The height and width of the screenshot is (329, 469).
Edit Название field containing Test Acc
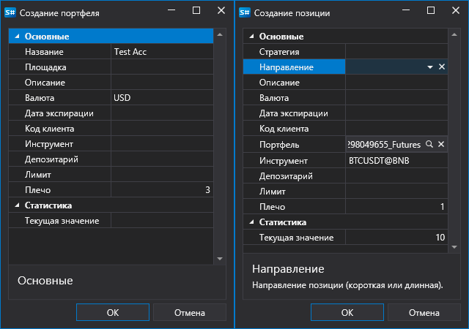(162, 52)
